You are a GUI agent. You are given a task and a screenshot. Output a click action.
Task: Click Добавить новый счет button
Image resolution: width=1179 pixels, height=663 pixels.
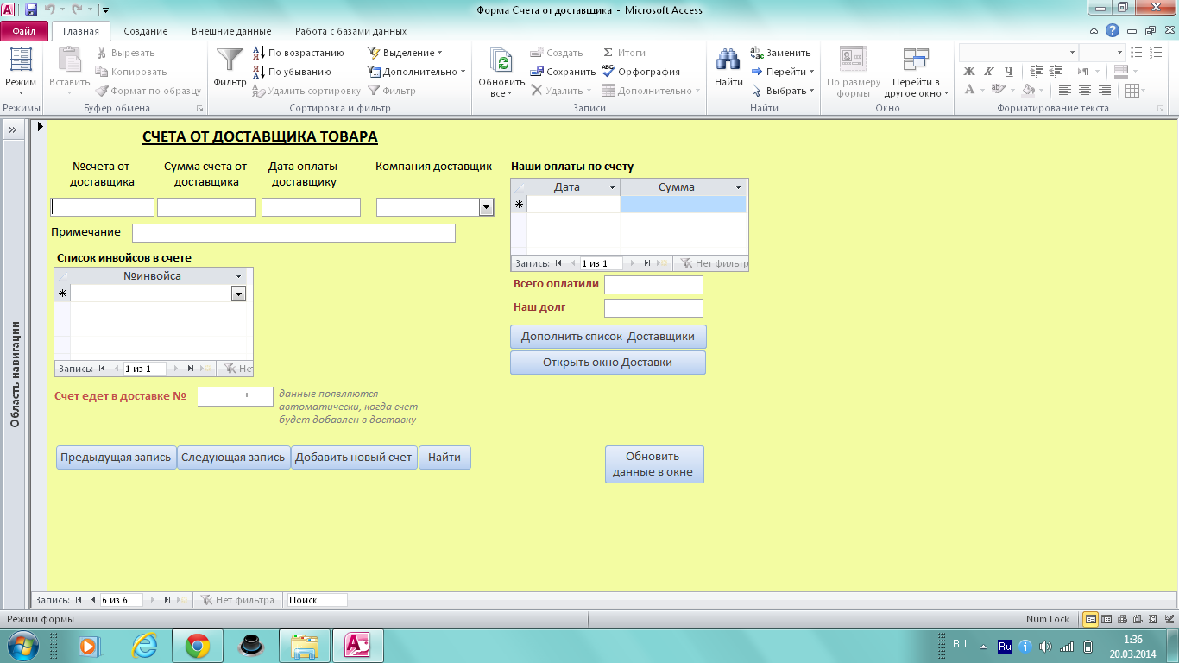[x=354, y=458]
